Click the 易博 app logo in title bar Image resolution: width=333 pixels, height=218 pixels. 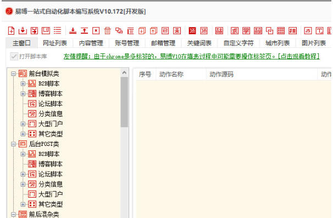tap(9, 11)
